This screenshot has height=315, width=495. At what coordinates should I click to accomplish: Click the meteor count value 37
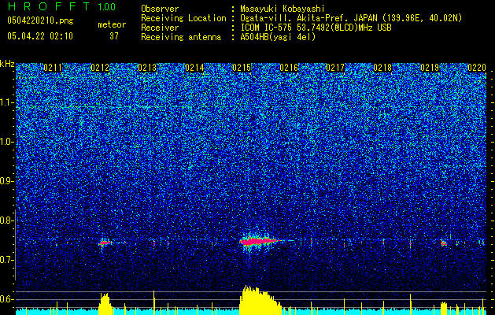(114, 36)
